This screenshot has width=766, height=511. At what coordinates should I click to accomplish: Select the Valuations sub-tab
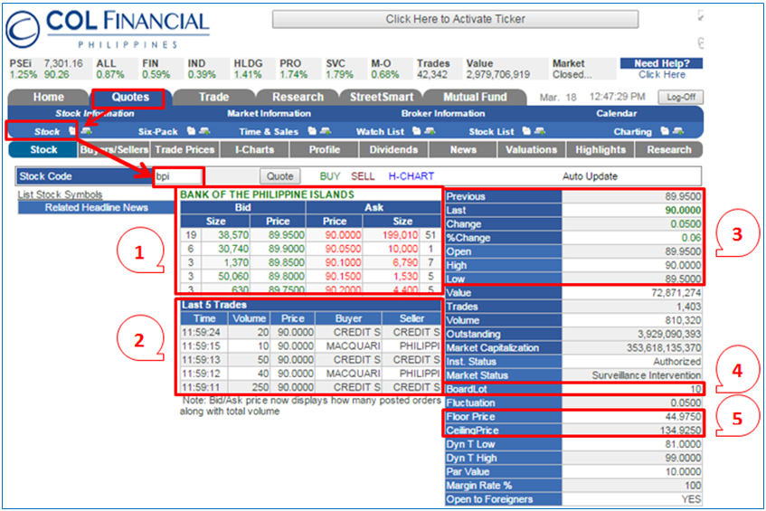coord(531,150)
